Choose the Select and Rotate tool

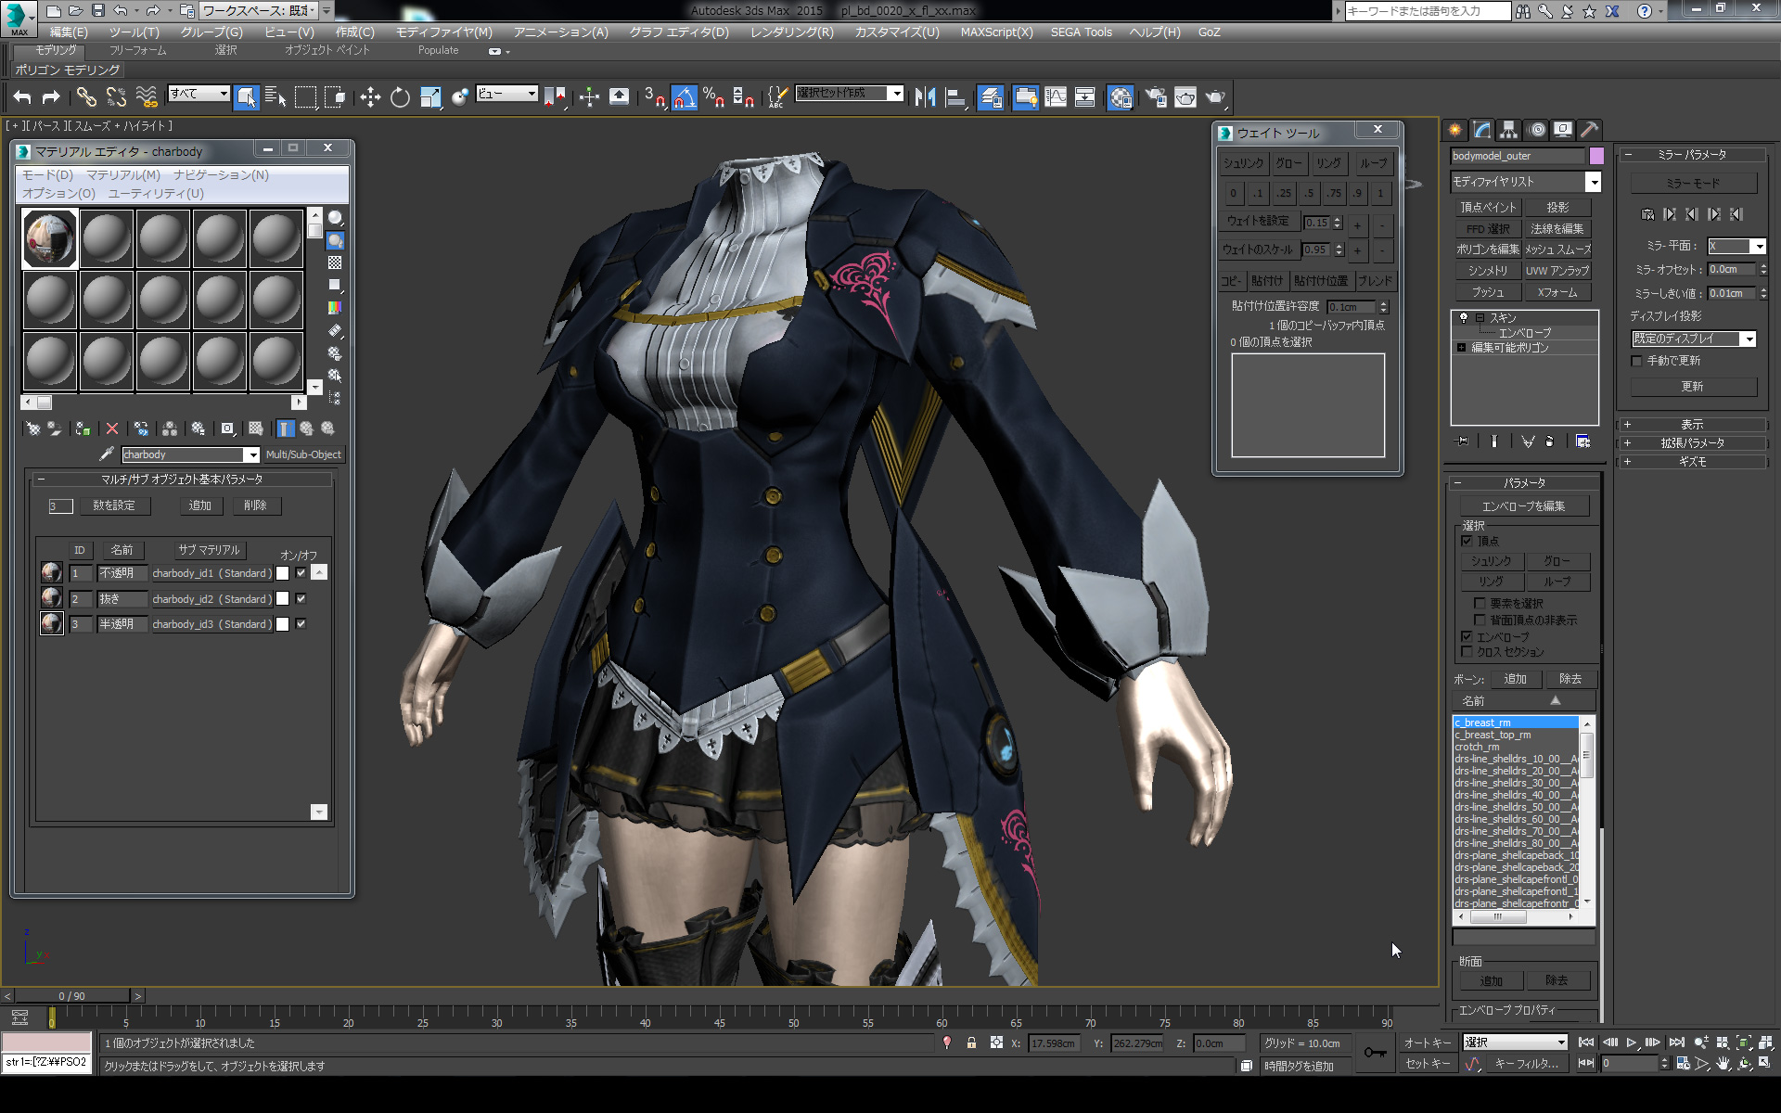click(x=400, y=96)
